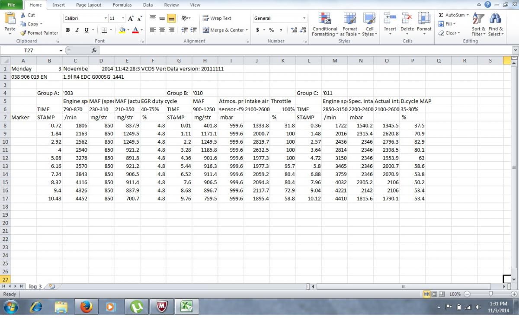Image resolution: width=519 pixels, height=333 pixels.
Task: Open Find & Select binoculars menu
Action: 496,25
